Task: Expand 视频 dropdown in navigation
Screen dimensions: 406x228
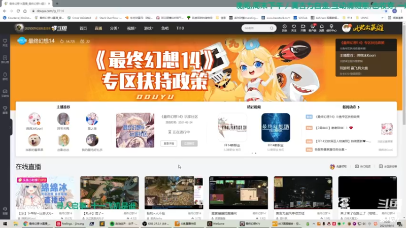Action: [x=131, y=28]
